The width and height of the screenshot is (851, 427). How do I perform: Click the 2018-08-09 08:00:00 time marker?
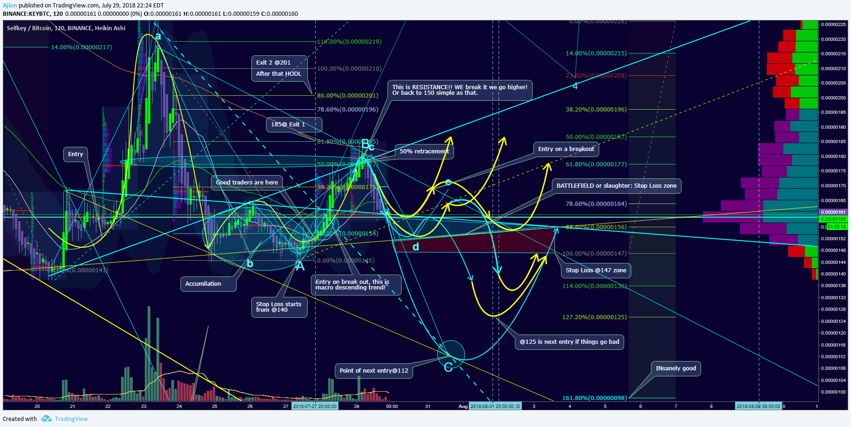coord(759,406)
